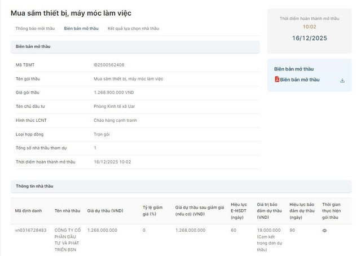Click the Tên nhà thầu column header

click(x=65, y=211)
